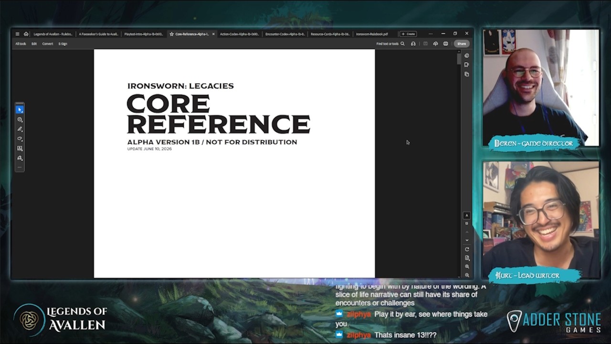Rotate the page view clockwise

click(x=467, y=249)
